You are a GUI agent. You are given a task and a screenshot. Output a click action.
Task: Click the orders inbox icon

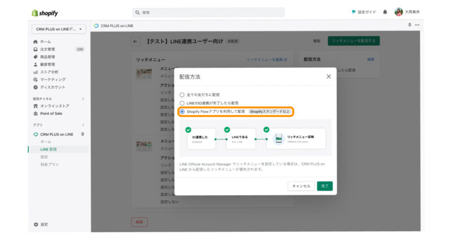[36, 49]
